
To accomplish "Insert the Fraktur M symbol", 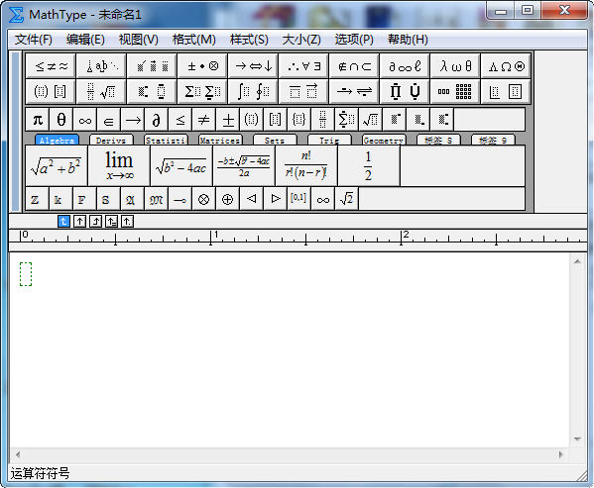I will 156,199.
